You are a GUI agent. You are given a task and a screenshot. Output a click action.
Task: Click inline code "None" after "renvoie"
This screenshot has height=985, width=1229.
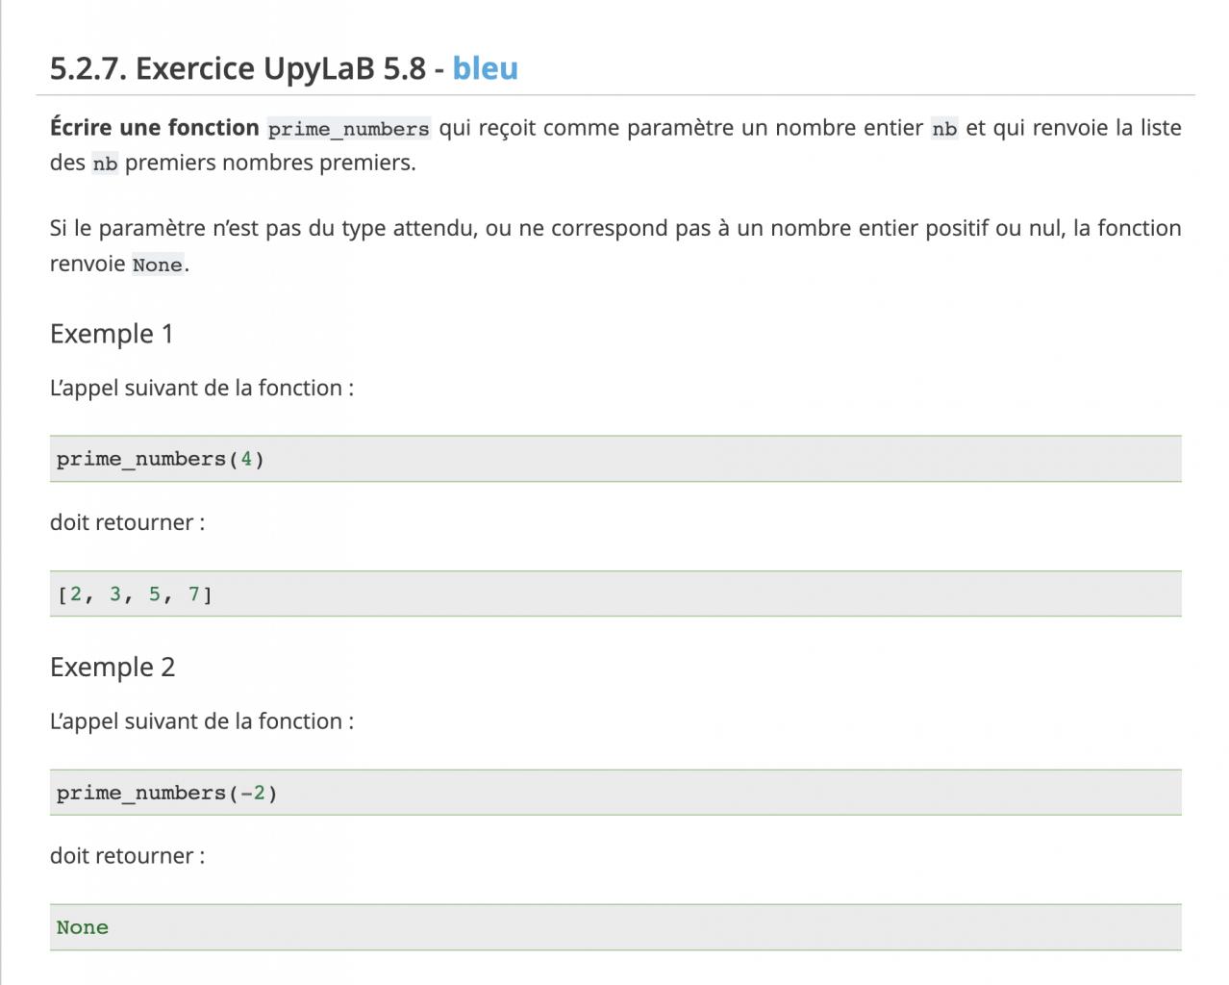click(x=157, y=265)
